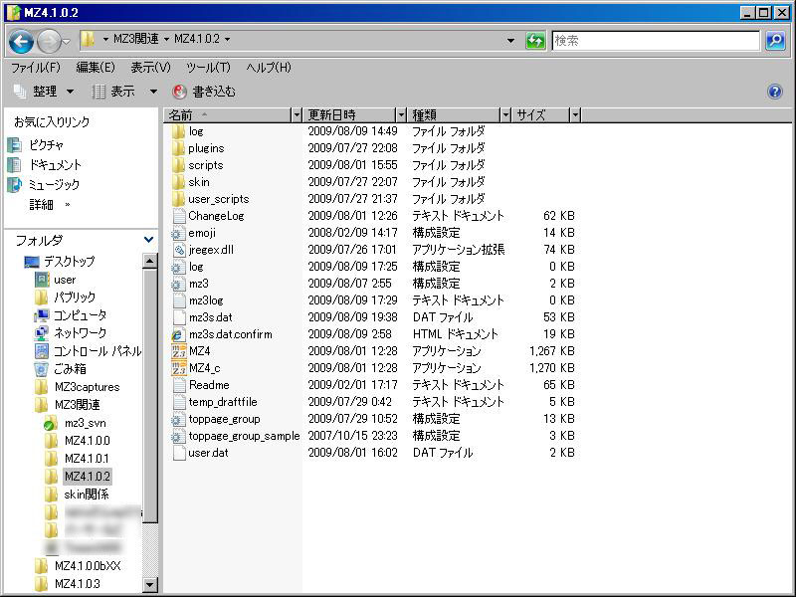Viewport: 796px width, 597px height.
Task: Click the blue help question mark icon
Action: coord(775,92)
